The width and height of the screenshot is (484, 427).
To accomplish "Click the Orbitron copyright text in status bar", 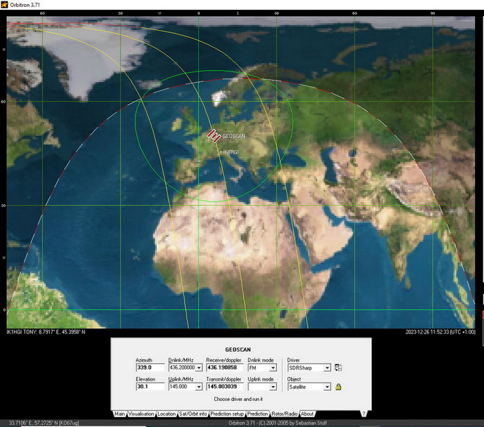I will (278, 423).
